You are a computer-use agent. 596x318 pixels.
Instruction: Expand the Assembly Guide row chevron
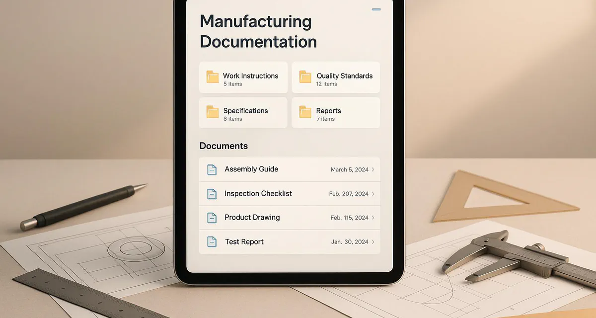click(372, 169)
